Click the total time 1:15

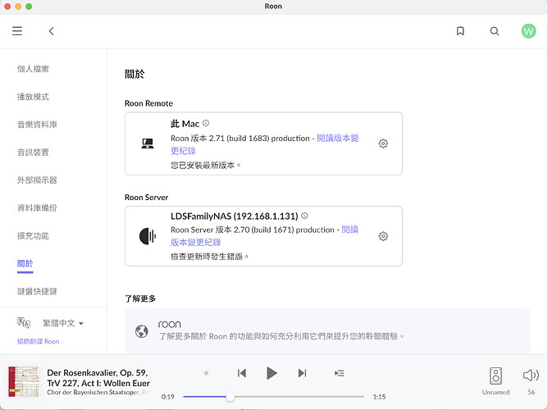(379, 397)
